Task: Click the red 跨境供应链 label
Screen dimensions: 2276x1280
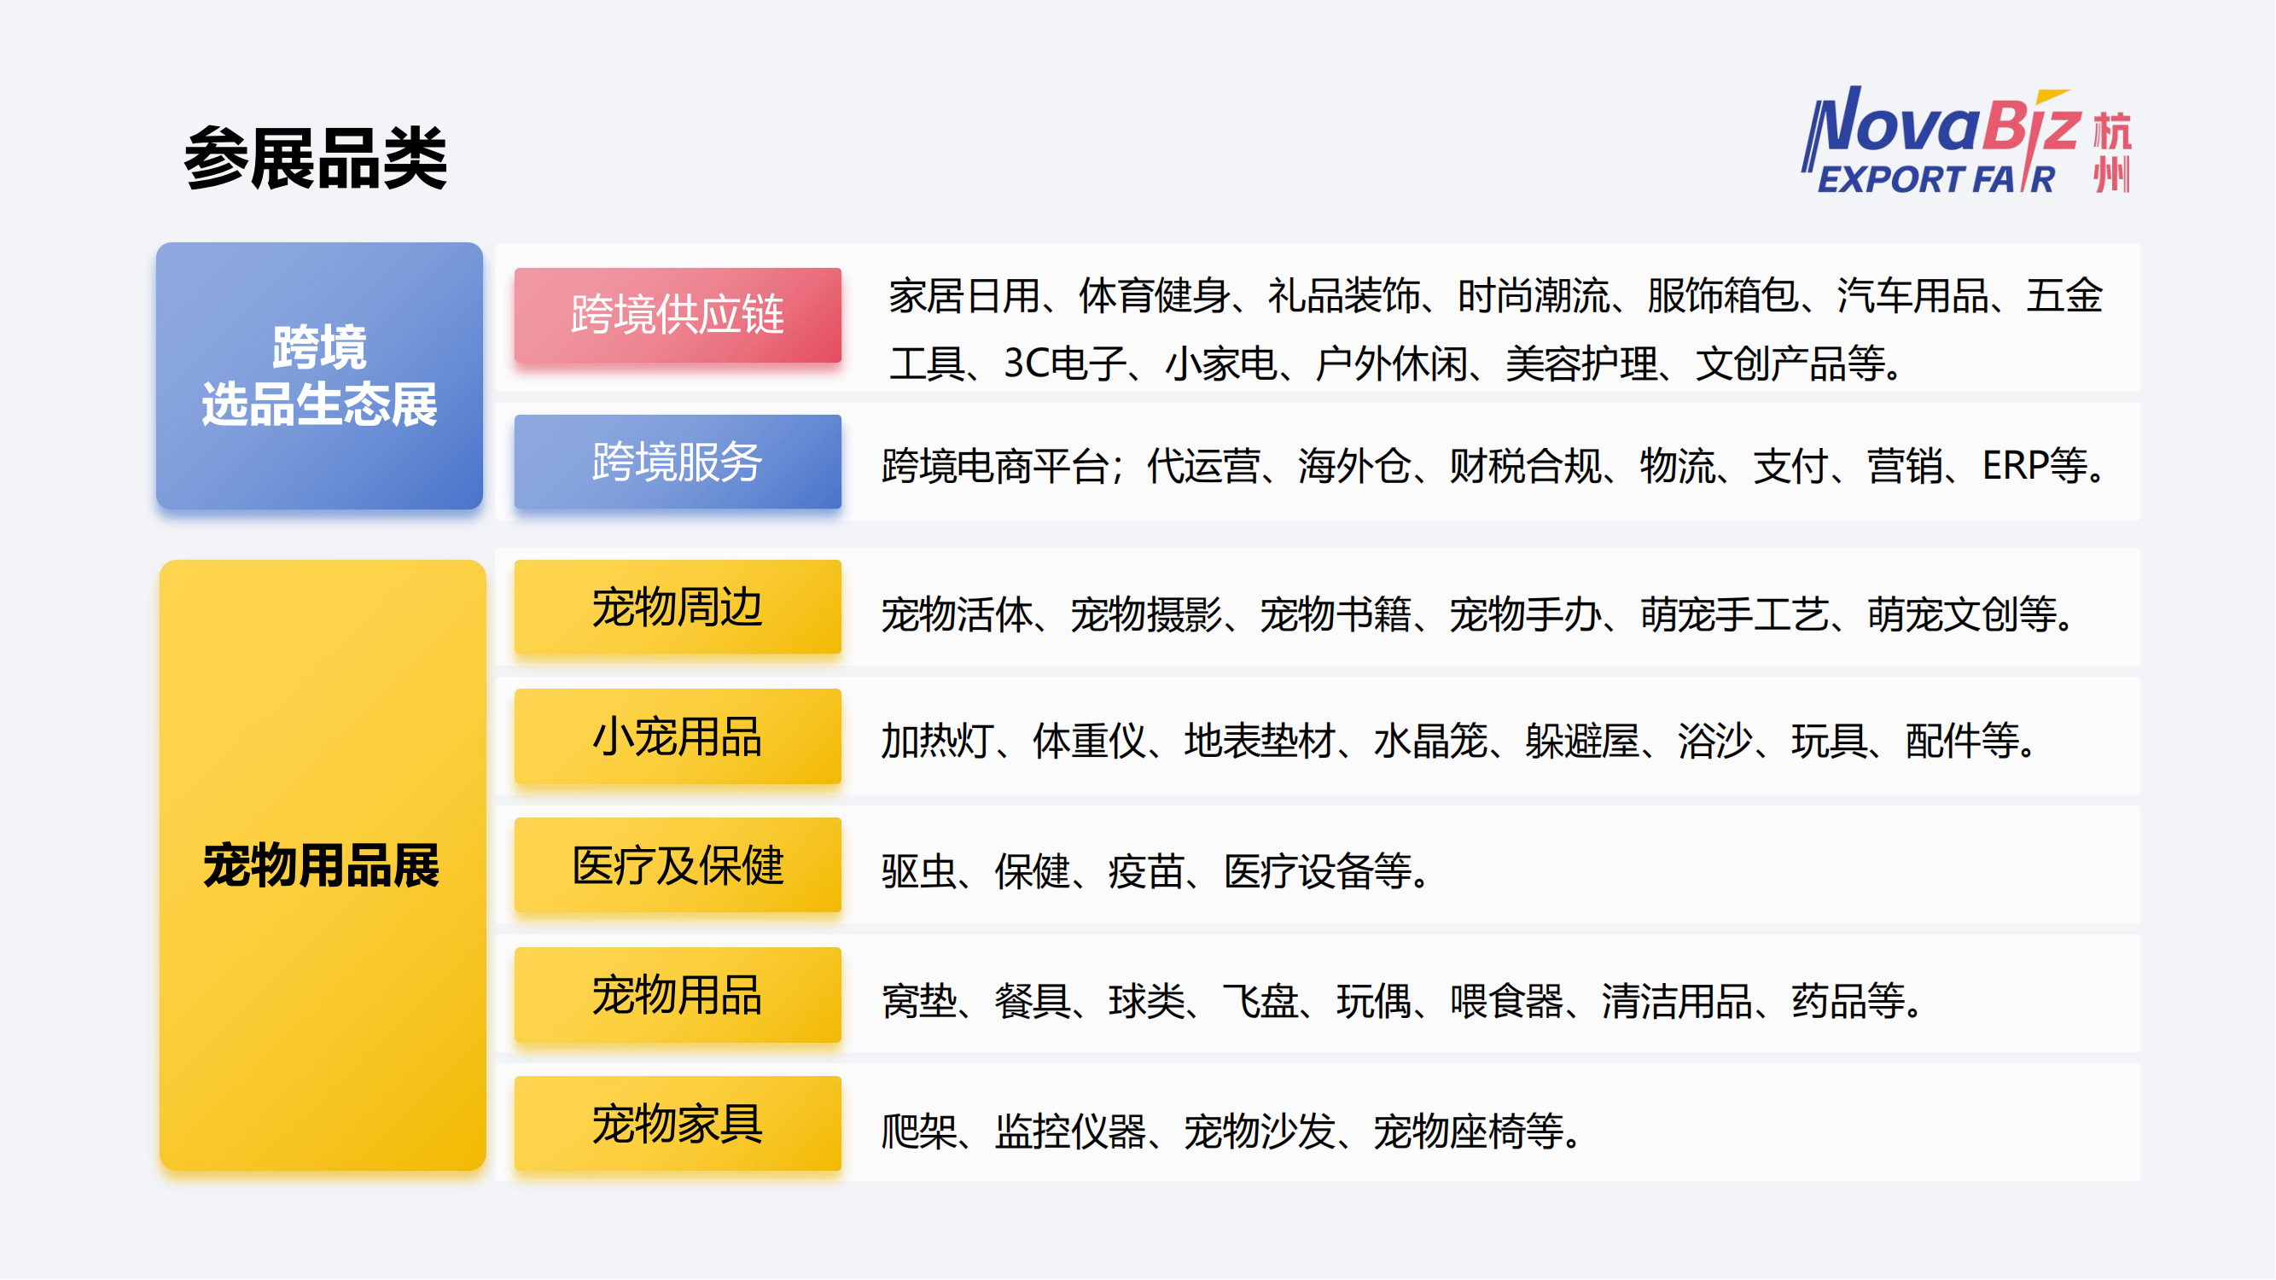Action: click(x=677, y=315)
